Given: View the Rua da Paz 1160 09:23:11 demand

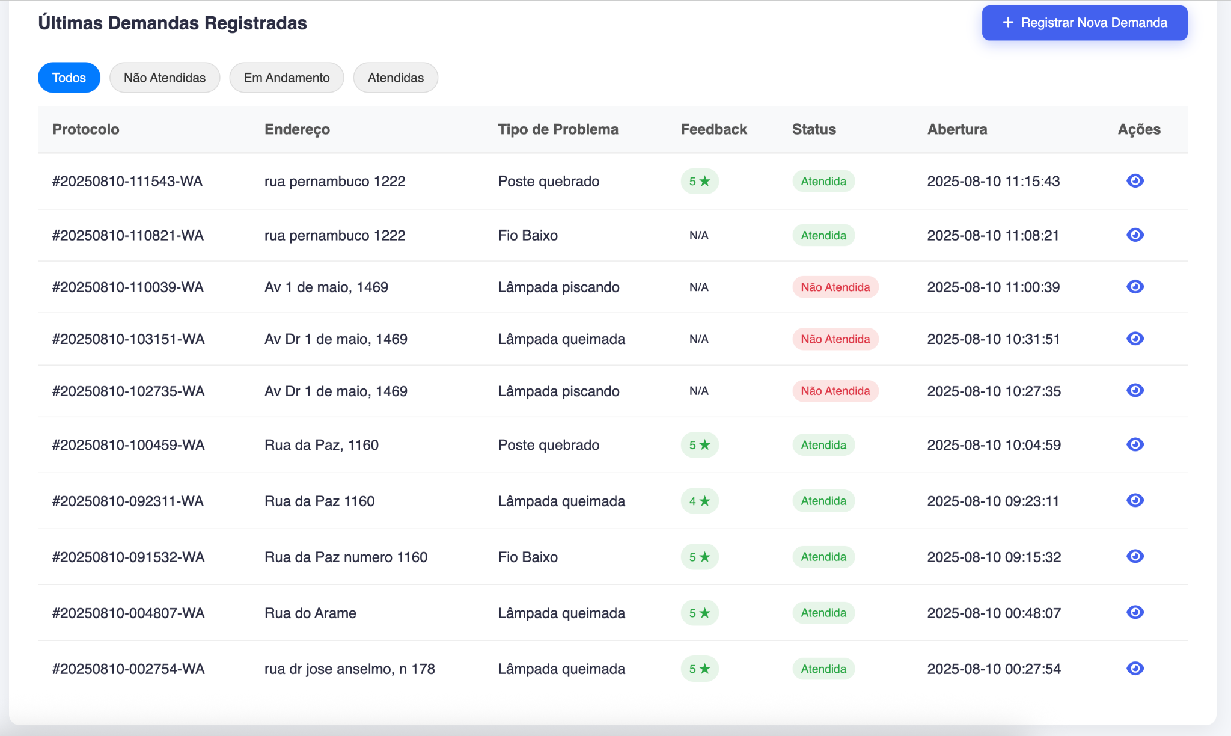Looking at the screenshot, I should [x=1135, y=501].
